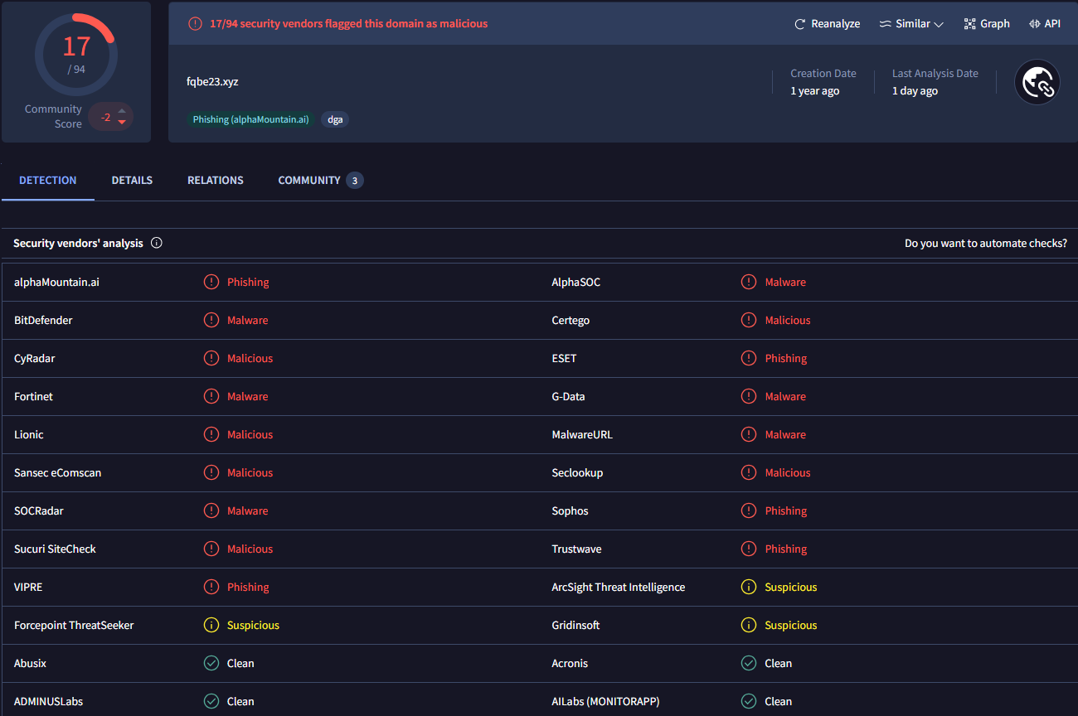Click alert icon for alphaMountain.ai Phishing
Screen dimensions: 1078x716
click(211, 282)
